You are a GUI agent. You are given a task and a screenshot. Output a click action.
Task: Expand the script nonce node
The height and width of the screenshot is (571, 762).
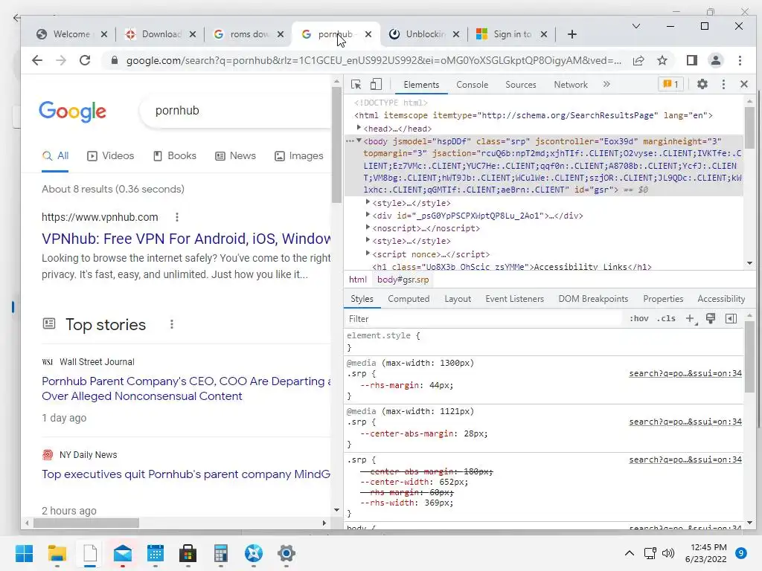point(368,254)
